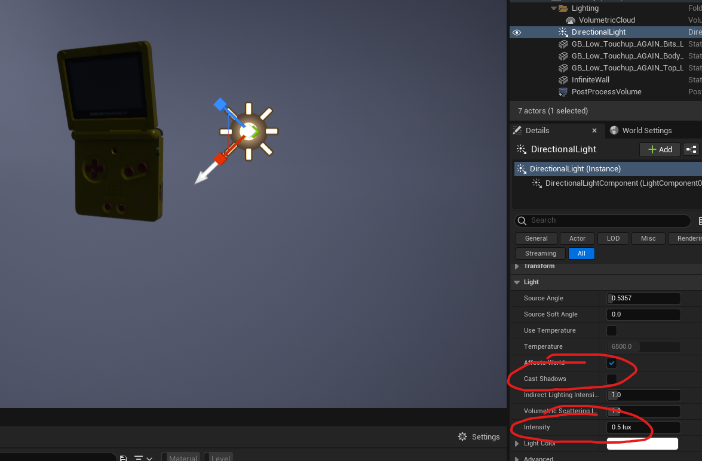Uncheck the Affects World checkbox

[612, 362]
